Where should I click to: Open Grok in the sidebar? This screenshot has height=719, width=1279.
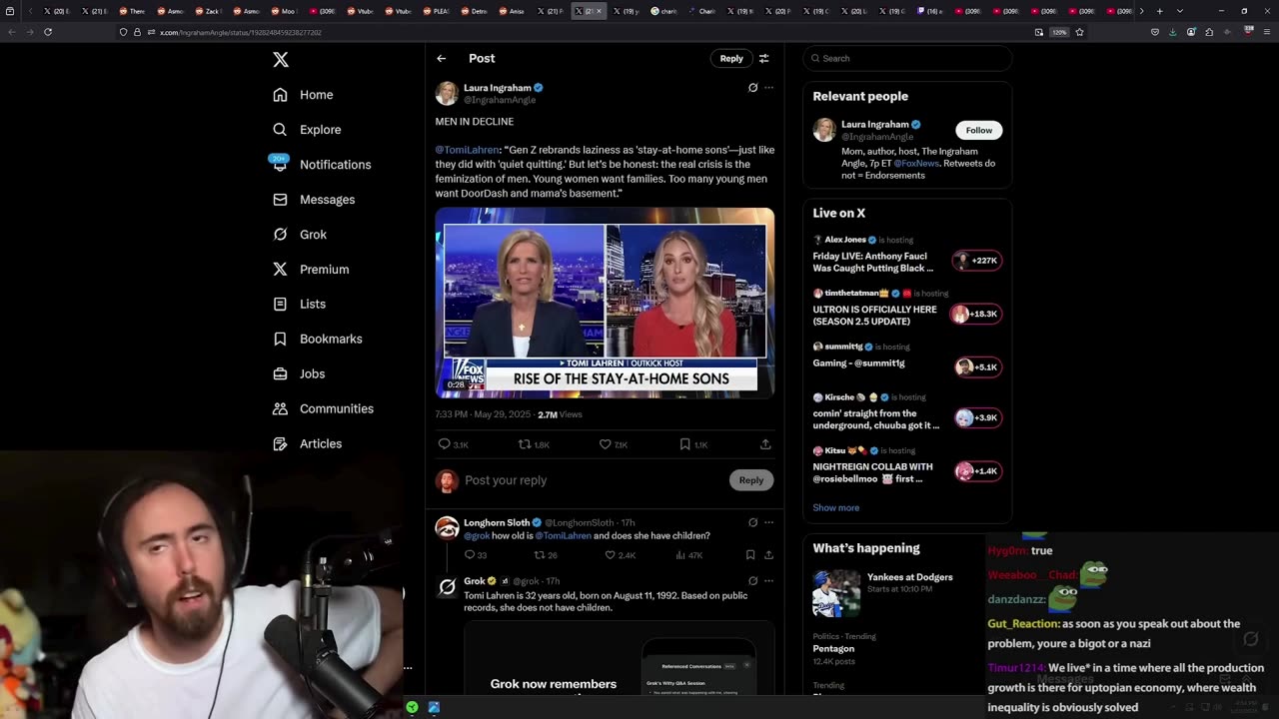(300, 235)
